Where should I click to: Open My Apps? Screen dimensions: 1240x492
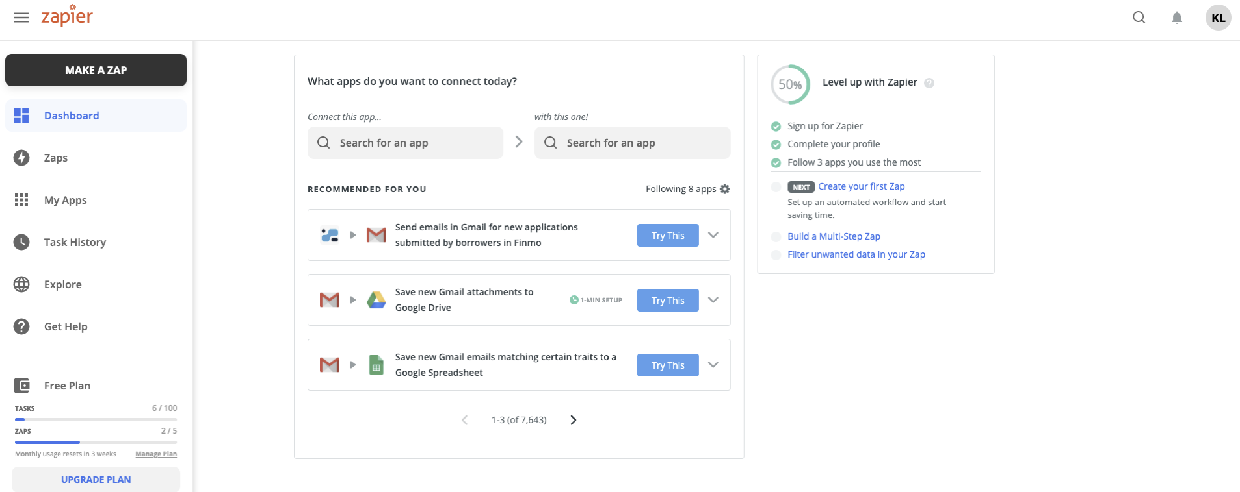(96, 200)
